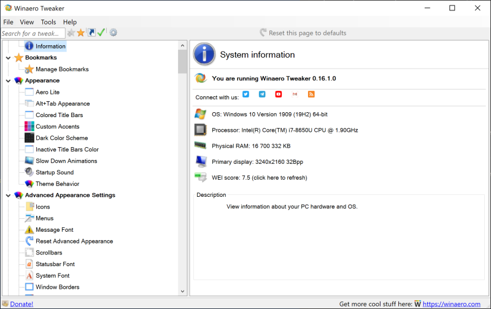Select the Menus tree item
Screen dimensions: 491x309
44,218
